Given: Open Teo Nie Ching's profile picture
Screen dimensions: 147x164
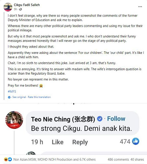Looking at the screenshot, I should (x=14, y=120).
